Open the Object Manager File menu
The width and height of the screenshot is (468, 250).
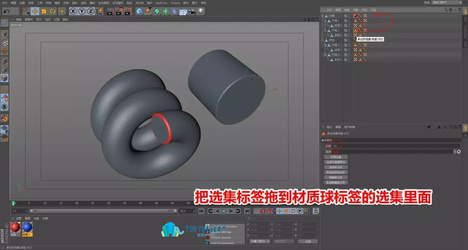[x=329, y=10]
